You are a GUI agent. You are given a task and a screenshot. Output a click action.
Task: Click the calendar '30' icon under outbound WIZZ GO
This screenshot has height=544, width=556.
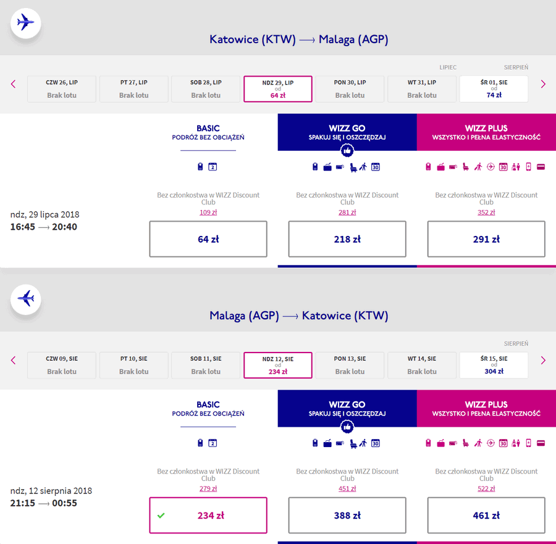pos(376,167)
